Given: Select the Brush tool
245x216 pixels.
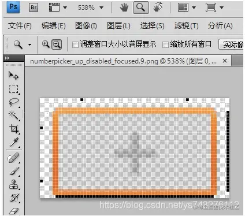Looking at the screenshot, I should pos(14,171).
